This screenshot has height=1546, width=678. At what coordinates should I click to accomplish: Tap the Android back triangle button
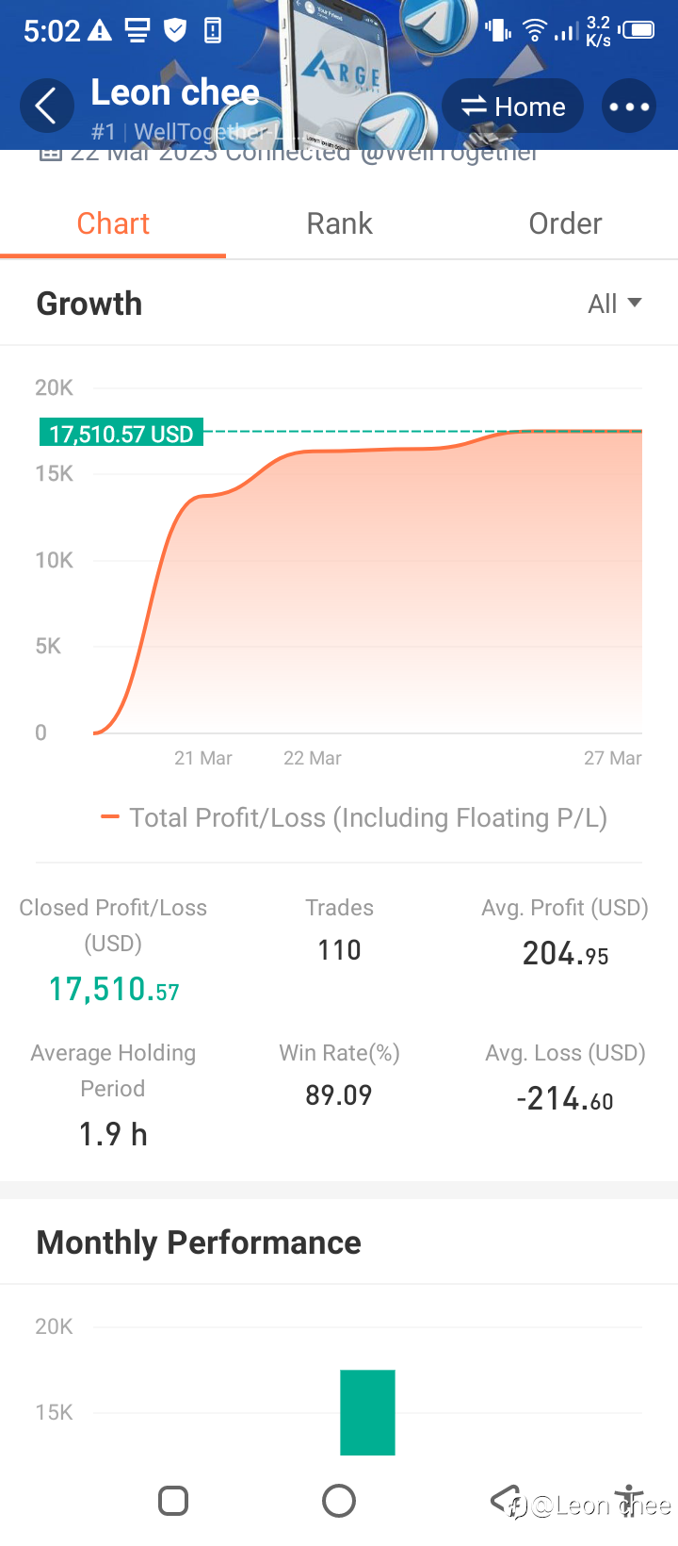(506, 1499)
